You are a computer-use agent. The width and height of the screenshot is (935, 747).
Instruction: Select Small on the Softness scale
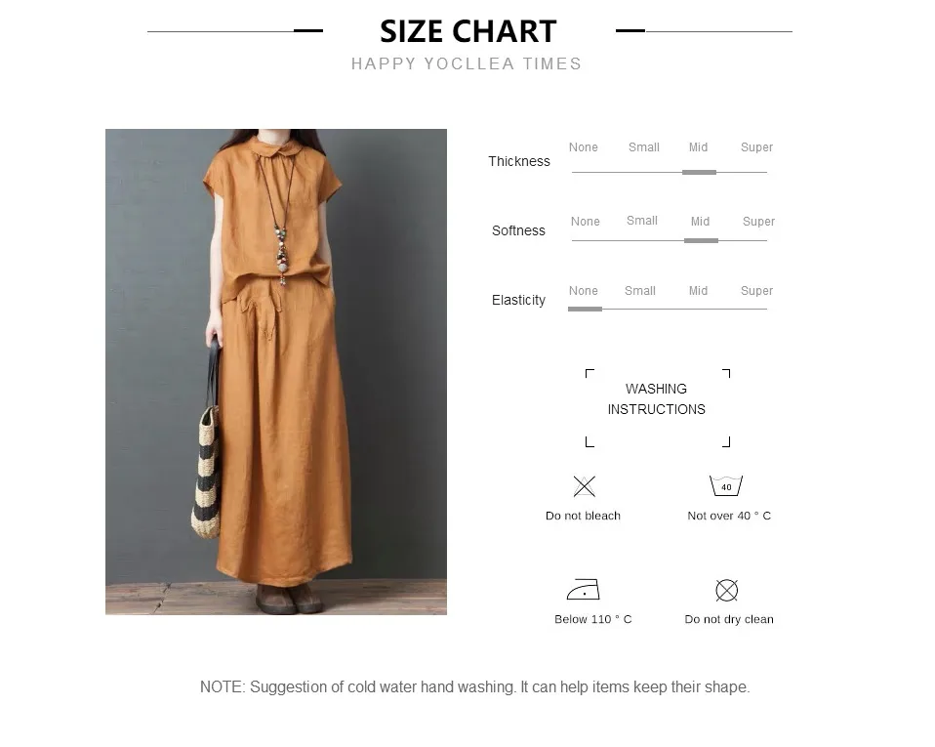coord(641,221)
